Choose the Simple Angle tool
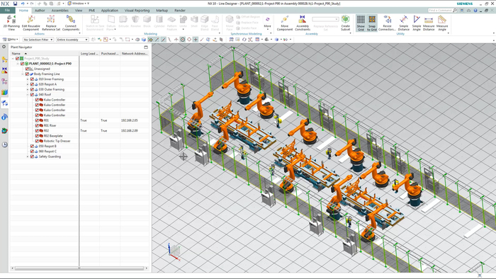The width and height of the screenshot is (496, 279). point(417,23)
